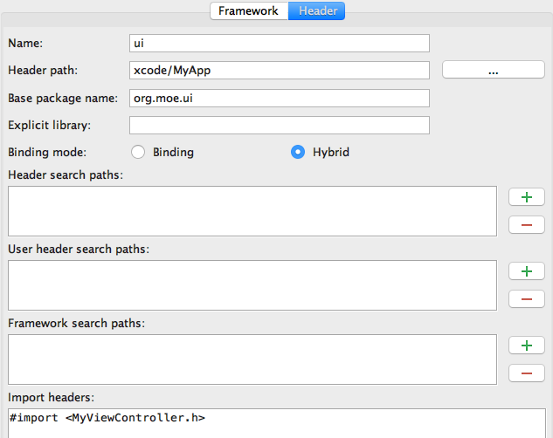This screenshot has height=438, width=553.
Task: Click inside User header search paths list
Action: coord(252,285)
